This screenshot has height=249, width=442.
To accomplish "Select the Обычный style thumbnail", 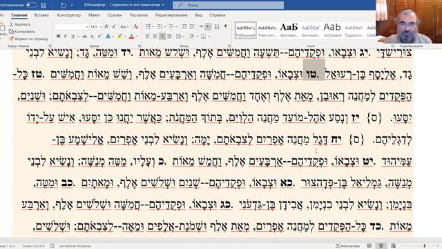I will [246, 30].
